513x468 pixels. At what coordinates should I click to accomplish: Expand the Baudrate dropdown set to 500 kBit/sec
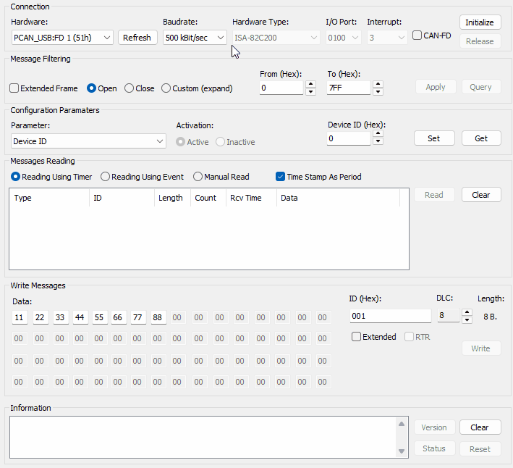(195, 38)
